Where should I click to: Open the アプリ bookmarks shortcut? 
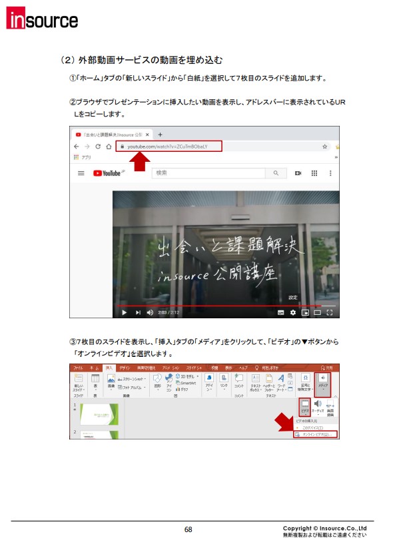[x=83, y=157]
